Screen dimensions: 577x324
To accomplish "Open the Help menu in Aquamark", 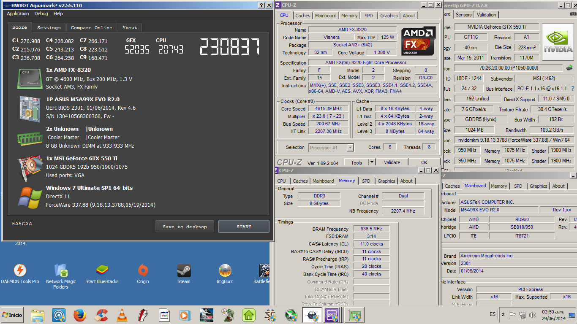I will pos(58,13).
